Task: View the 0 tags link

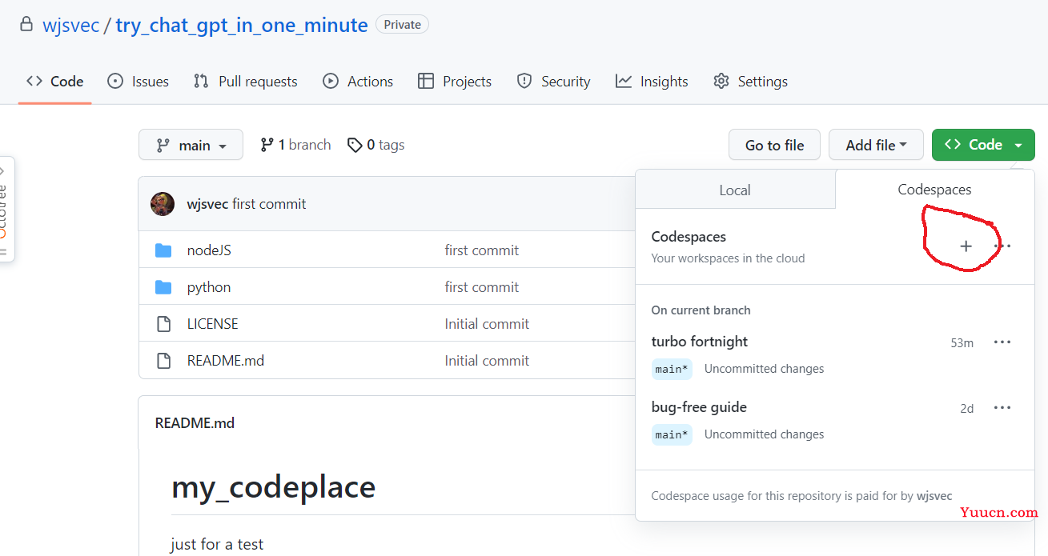Action: pos(375,145)
